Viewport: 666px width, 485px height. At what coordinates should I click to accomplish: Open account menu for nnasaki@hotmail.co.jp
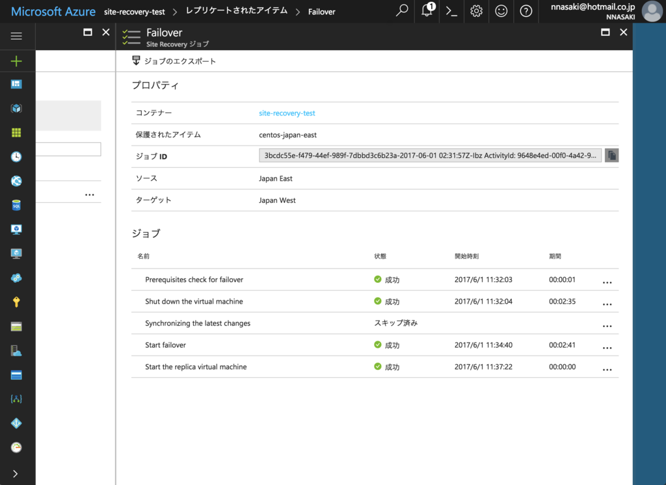pos(593,11)
